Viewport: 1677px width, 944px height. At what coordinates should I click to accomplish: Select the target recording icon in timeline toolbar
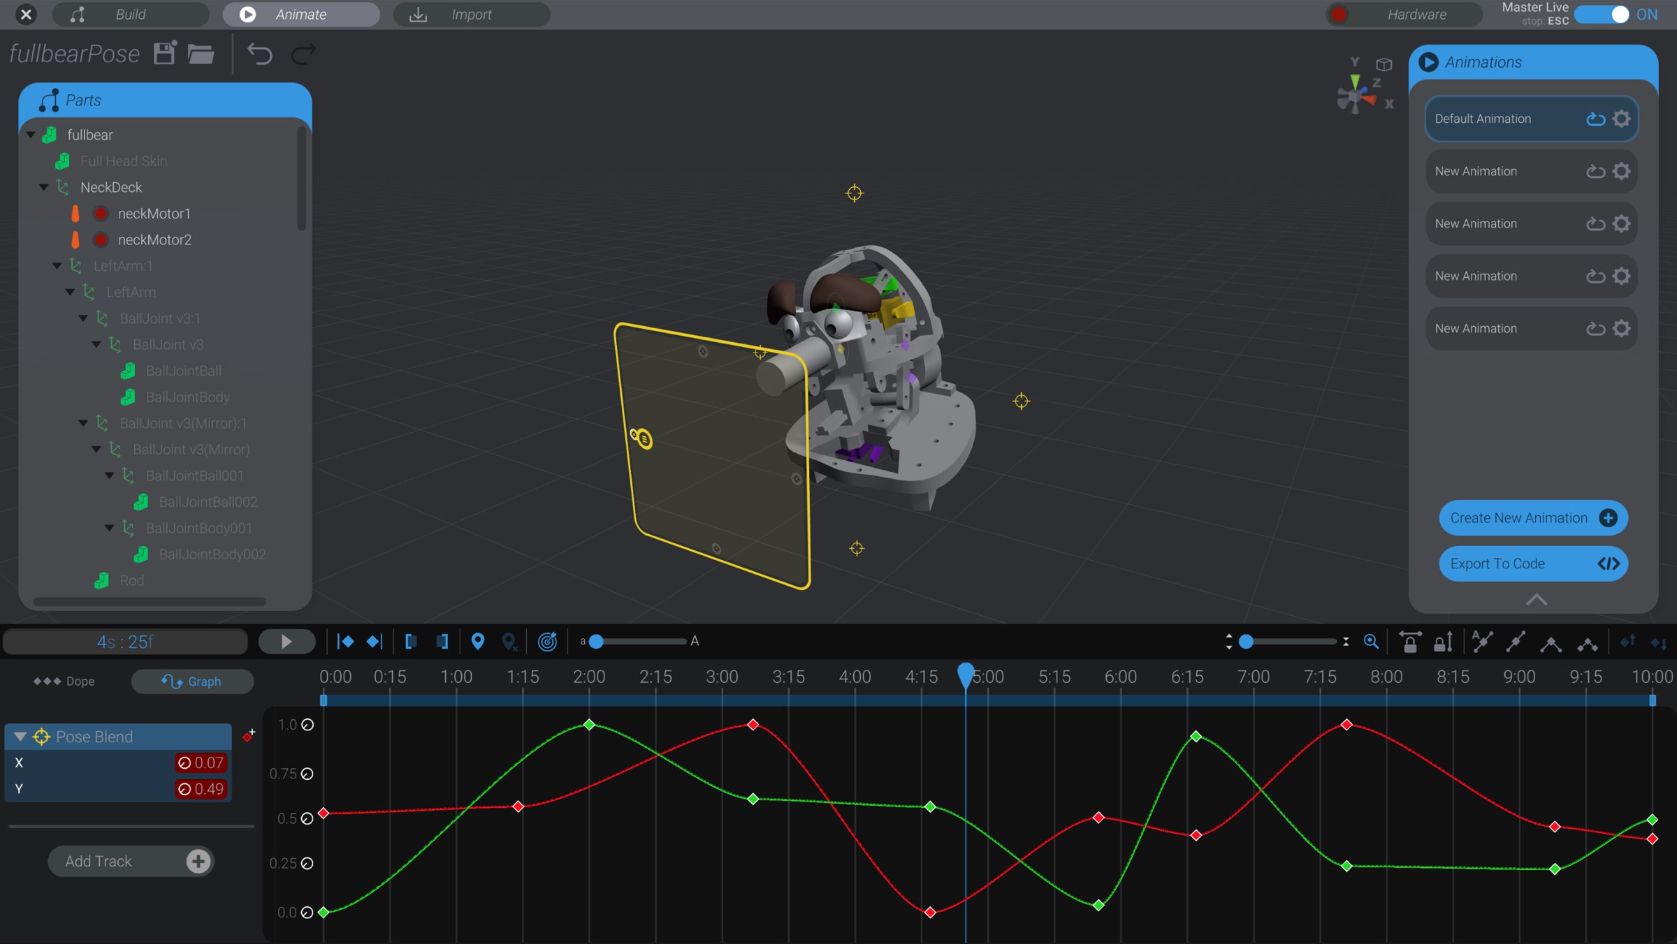click(x=548, y=642)
